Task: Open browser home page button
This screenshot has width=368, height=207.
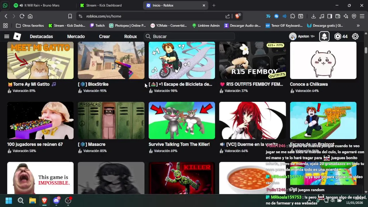Action: pos(30,16)
